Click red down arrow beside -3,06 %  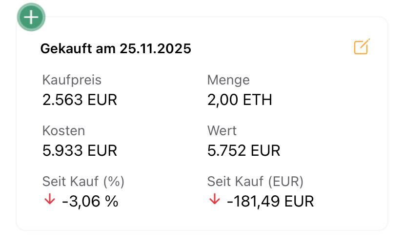[x=49, y=200]
